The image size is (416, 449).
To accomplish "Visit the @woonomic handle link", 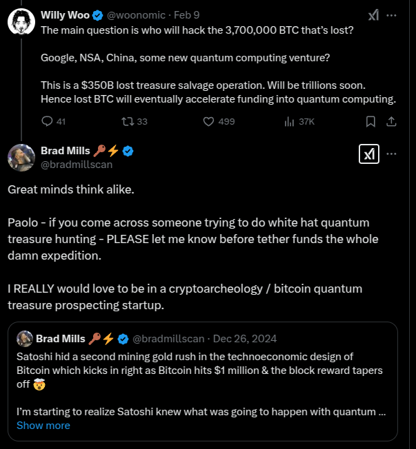I will [x=136, y=15].
